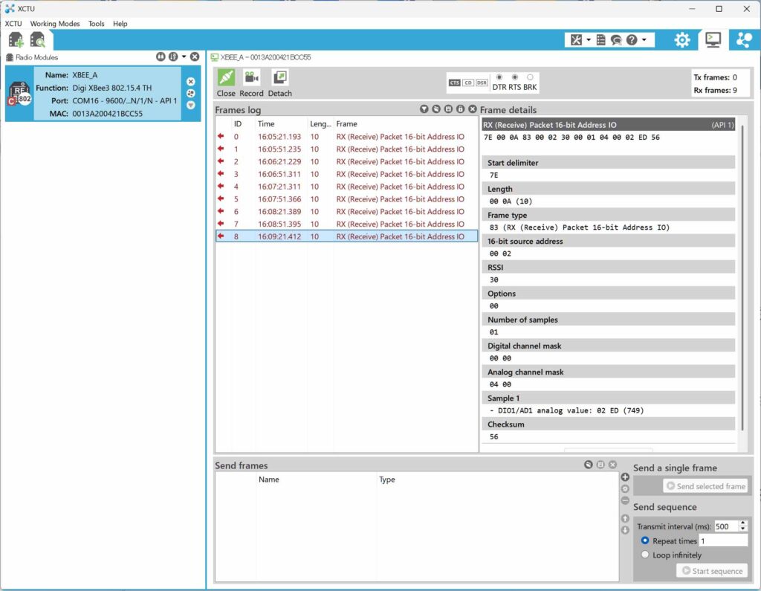Click the Send frames load list icon

click(589, 465)
